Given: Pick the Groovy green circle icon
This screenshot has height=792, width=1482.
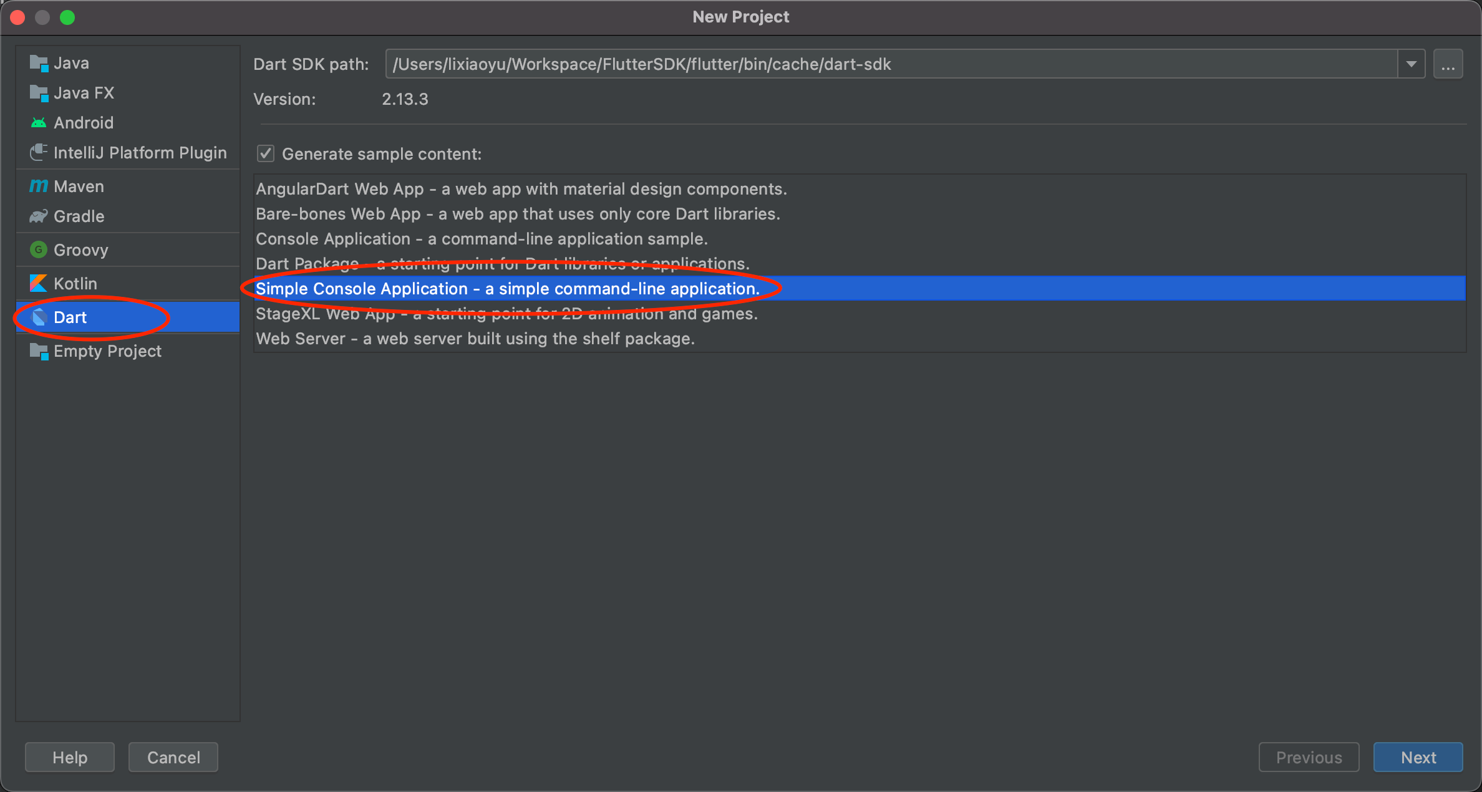Looking at the screenshot, I should [39, 250].
